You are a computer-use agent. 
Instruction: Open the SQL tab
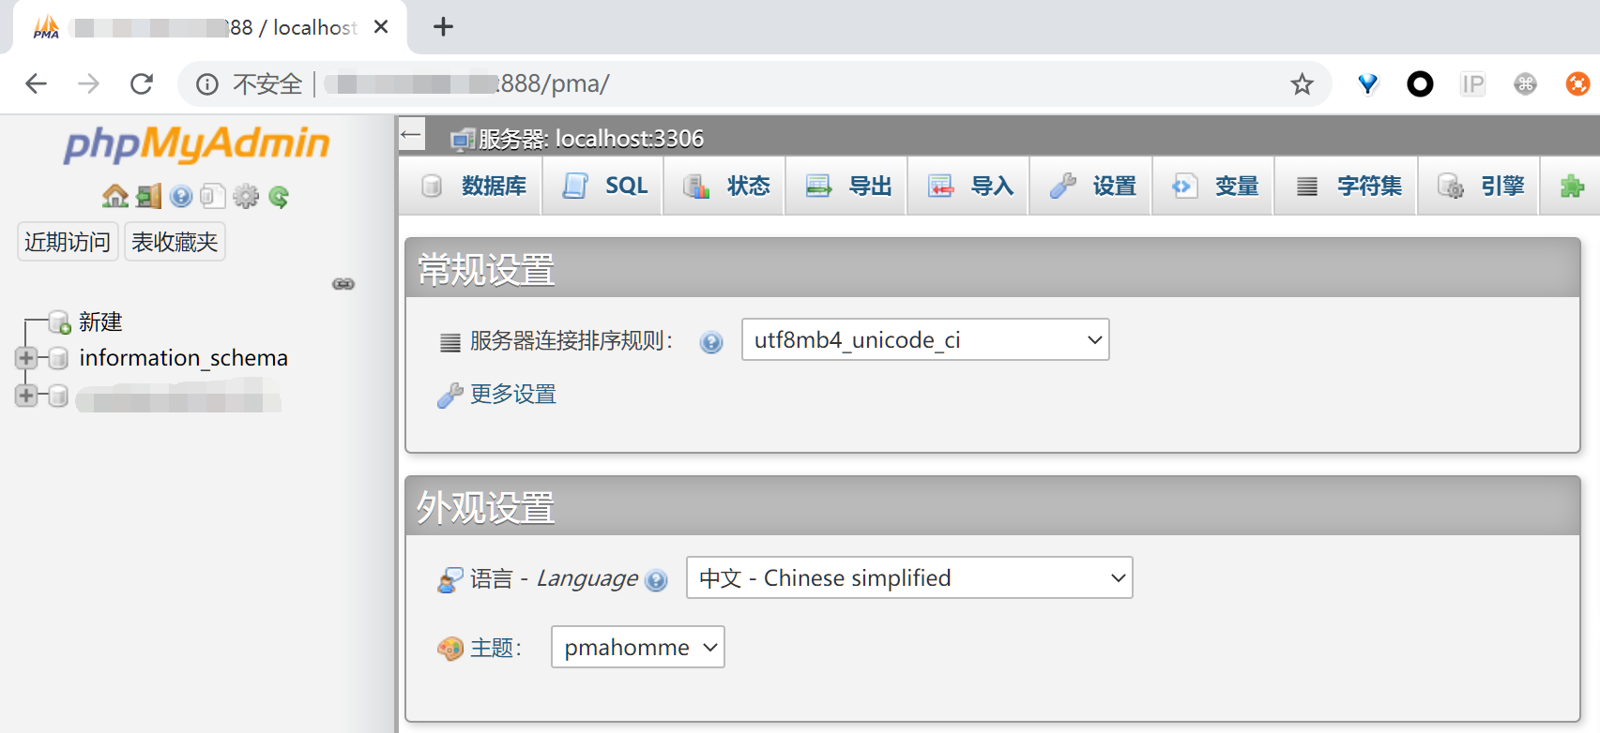[604, 187]
